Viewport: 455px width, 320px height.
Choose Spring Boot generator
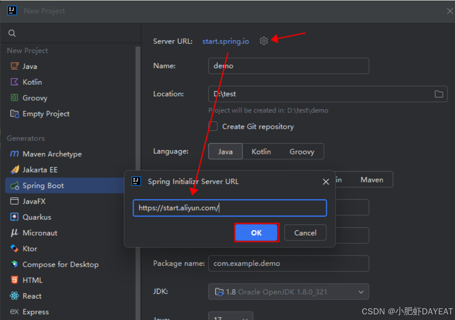(43, 186)
